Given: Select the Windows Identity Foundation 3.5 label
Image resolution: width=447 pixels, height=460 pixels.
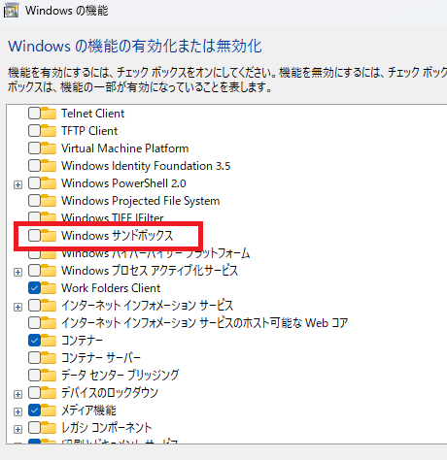Looking at the screenshot, I should pyautogui.click(x=146, y=166).
